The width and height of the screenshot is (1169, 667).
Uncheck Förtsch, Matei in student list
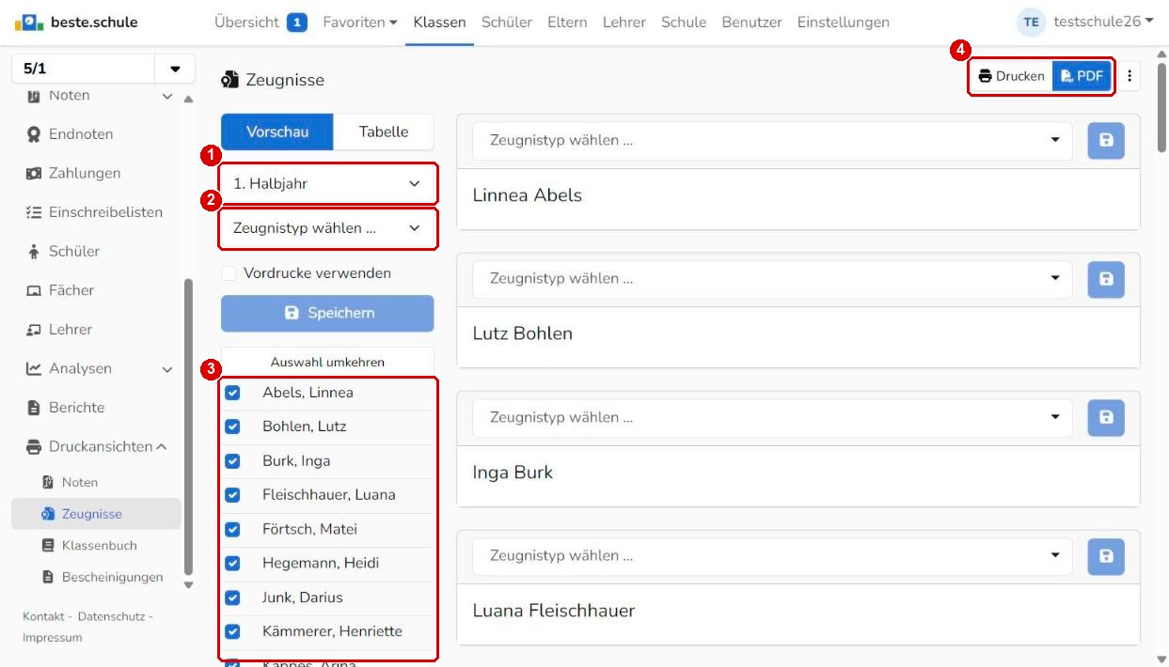coord(232,530)
